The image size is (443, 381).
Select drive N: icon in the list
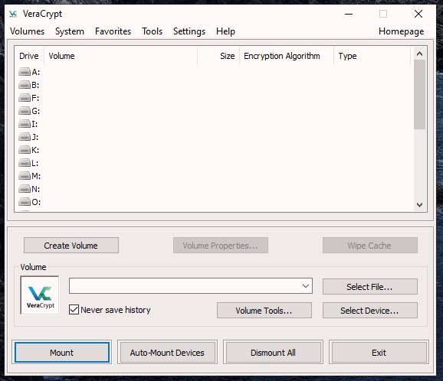pyautogui.click(x=25, y=189)
